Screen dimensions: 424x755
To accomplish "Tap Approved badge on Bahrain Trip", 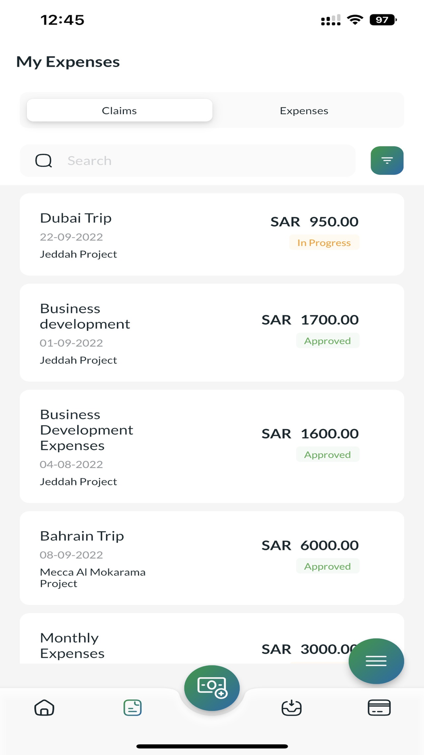I will (x=327, y=566).
